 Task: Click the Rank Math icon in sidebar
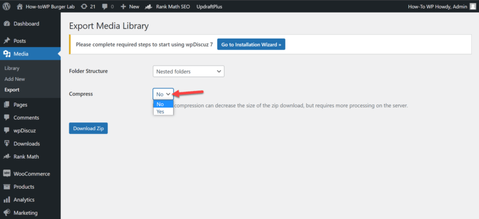pyautogui.click(x=7, y=157)
